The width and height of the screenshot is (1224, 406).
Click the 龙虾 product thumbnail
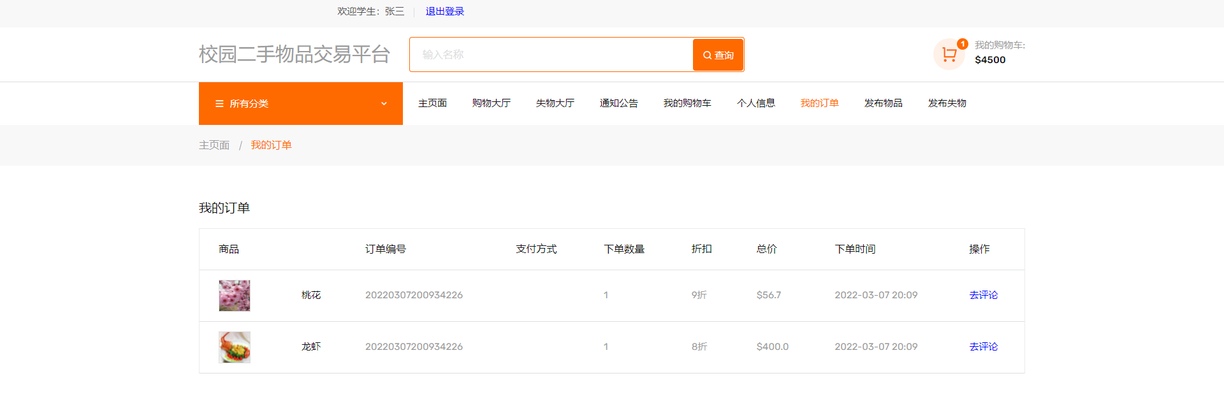click(x=235, y=347)
